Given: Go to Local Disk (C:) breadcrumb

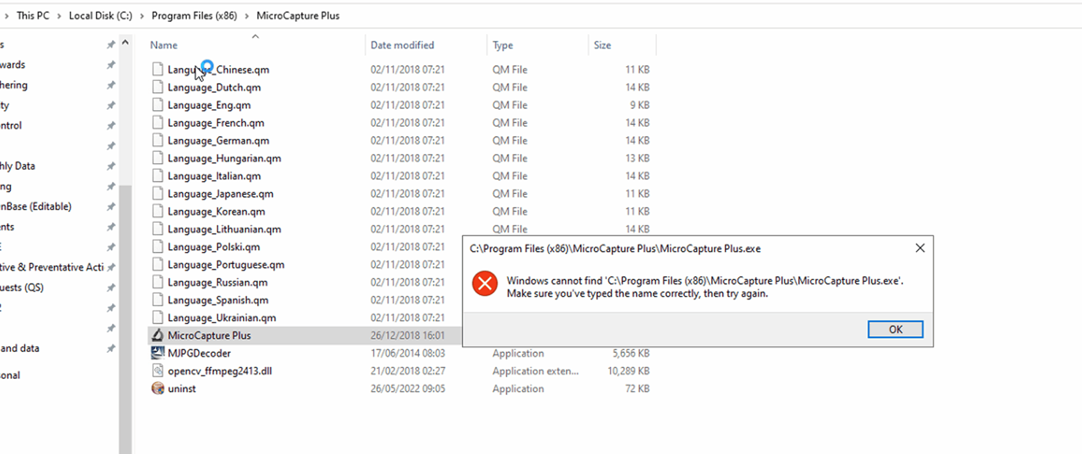Looking at the screenshot, I should [x=101, y=15].
